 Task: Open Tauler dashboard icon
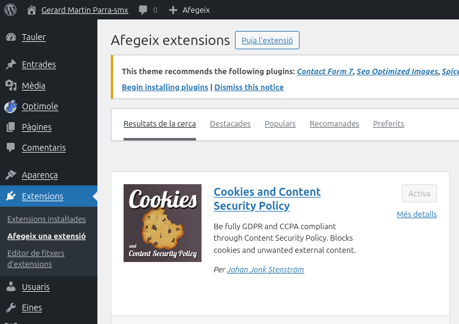[11, 37]
